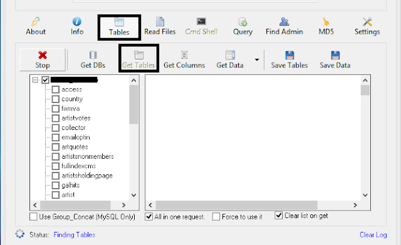
Task: Click Get Data toolbar button
Action: pyautogui.click(x=230, y=60)
